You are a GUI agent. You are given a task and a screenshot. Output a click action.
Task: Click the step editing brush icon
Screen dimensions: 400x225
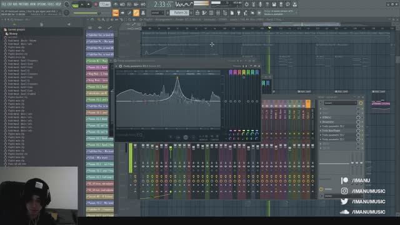pyautogui.click(x=129, y=12)
